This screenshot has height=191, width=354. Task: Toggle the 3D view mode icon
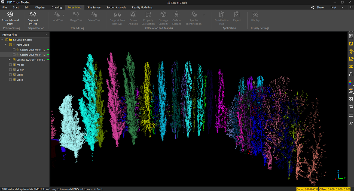coord(351,67)
